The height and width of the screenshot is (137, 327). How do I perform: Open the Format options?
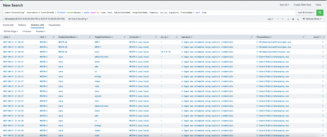coord(27,31)
